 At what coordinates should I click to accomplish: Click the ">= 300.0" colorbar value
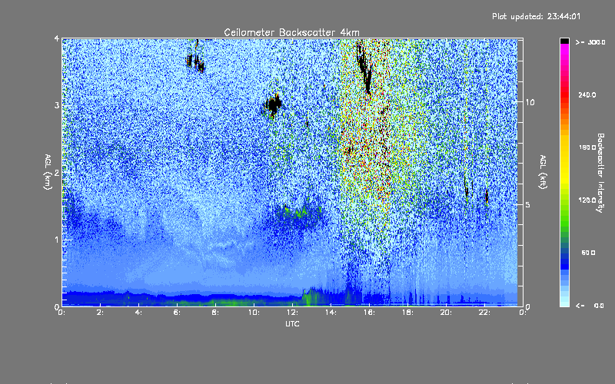(x=590, y=42)
